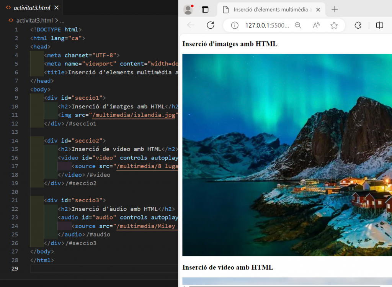Image resolution: width=392 pixels, height=287 pixels.
Task: Open Browser essentials panel
Action: (x=358, y=25)
